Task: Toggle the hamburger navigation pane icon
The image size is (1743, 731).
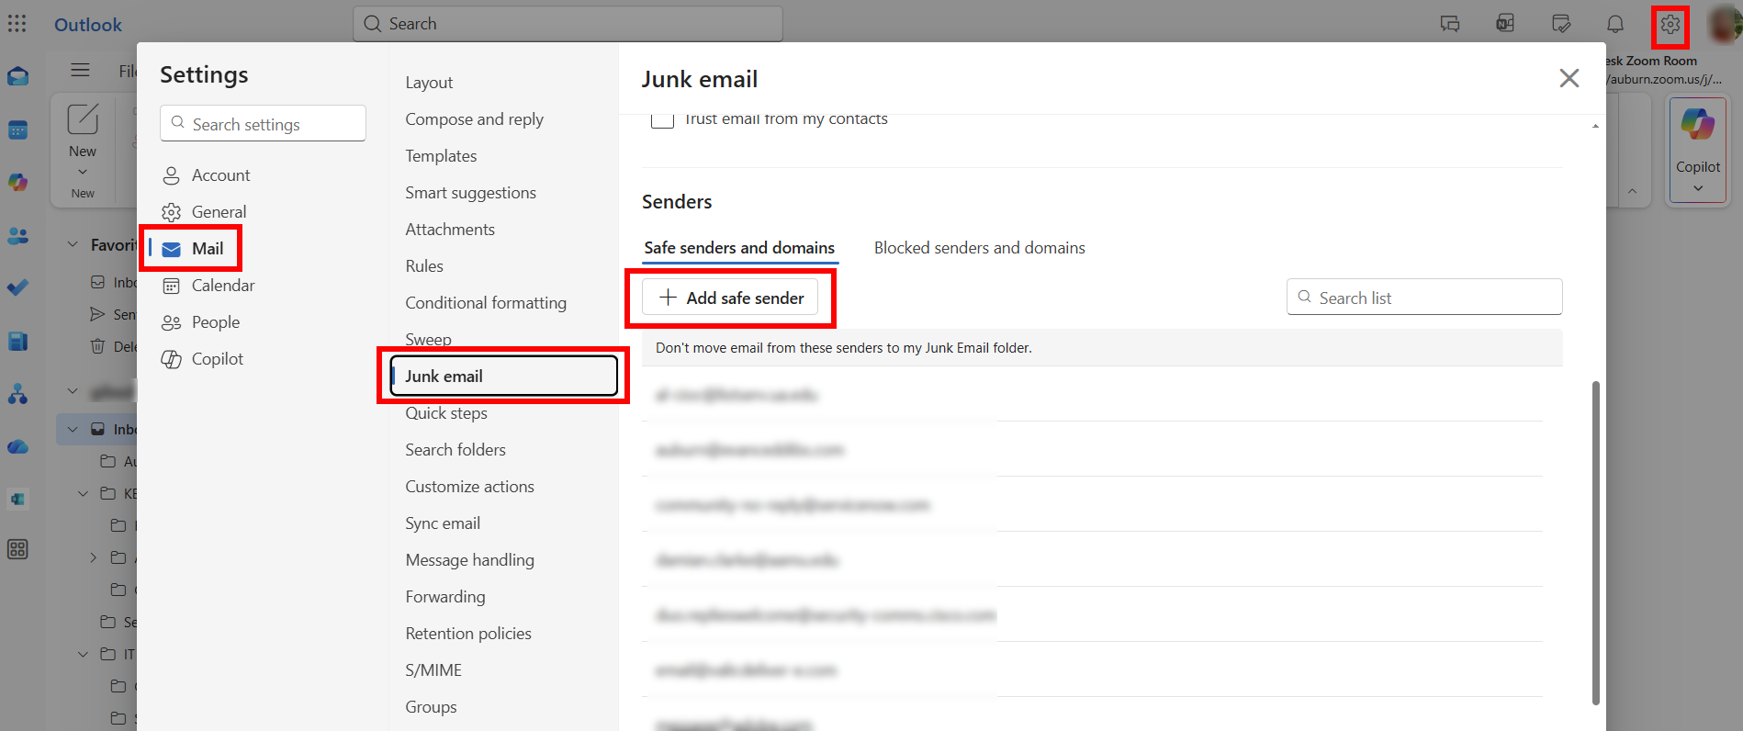Action: pyautogui.click(x=81, y=70)
